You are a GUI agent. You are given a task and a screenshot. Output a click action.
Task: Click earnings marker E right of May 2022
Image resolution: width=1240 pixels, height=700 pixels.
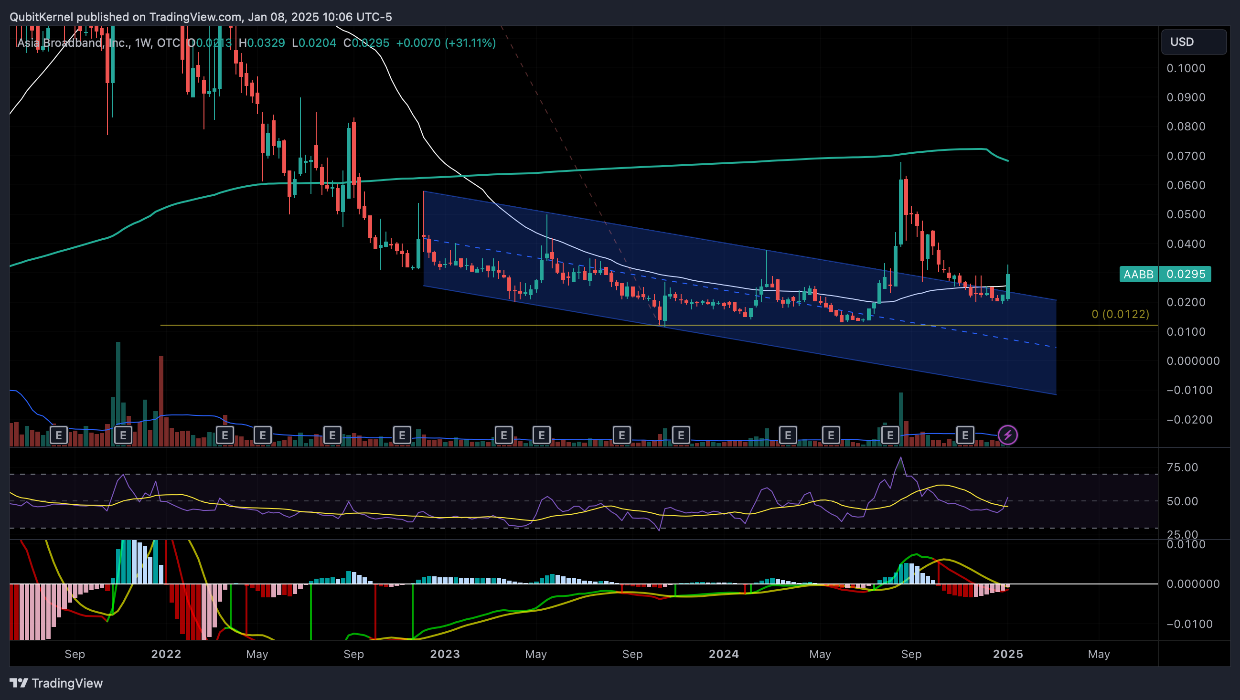tap(262, 435)
